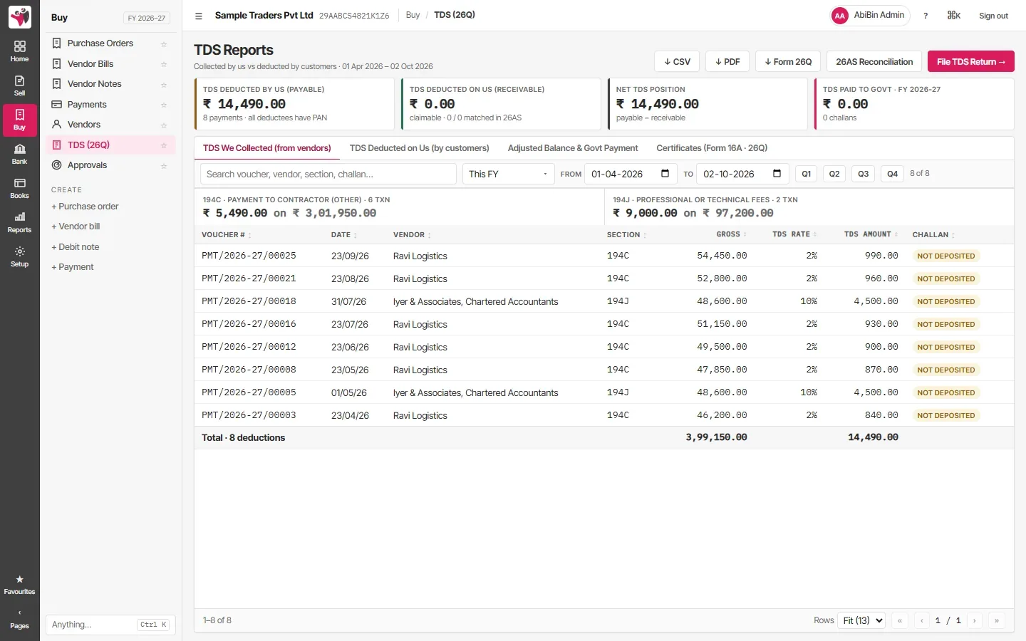The height and width of the screenshot is (641, 1026).
Task: Sort table by Voucher # column
Action: (226, 235)
